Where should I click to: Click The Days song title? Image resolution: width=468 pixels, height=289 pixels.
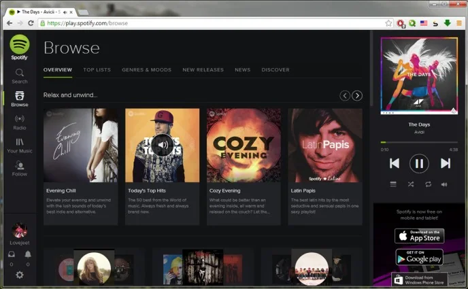click(x=419, y=124)
